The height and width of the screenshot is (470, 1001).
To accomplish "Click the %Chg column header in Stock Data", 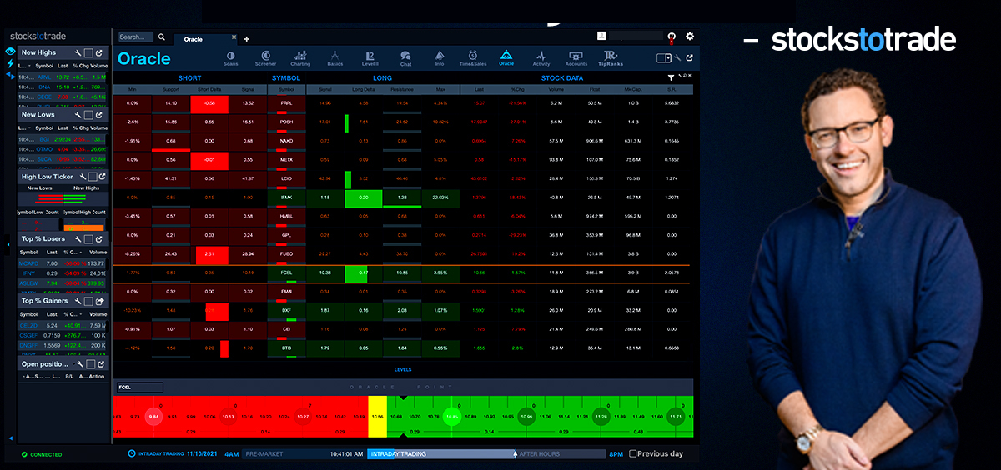I will tap(517, 89).
